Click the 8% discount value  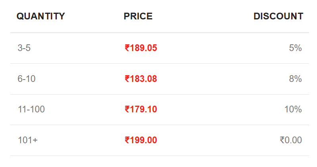[x=295, y=79]
